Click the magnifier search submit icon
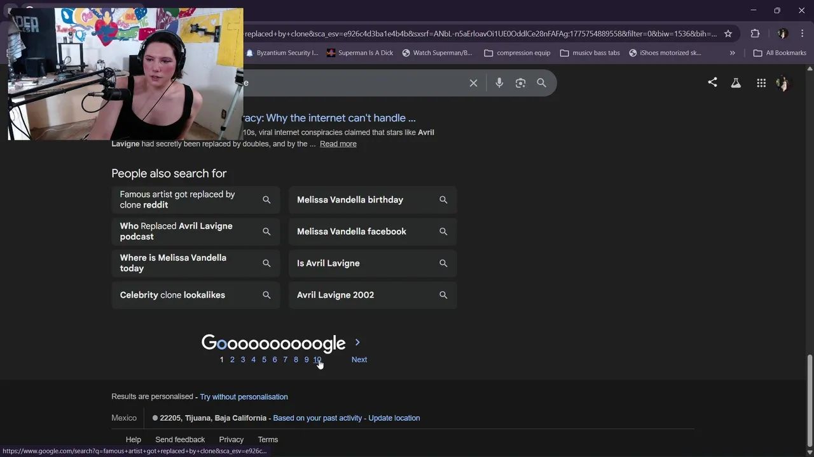814x457 pixels. 541,83
